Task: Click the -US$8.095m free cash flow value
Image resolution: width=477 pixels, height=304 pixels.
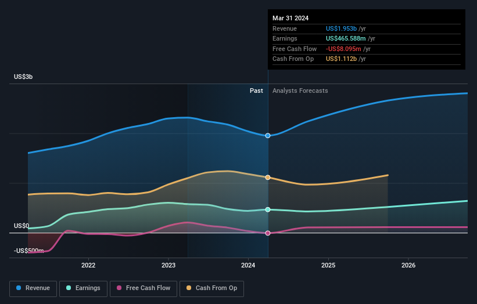Action: click(343, 49)
